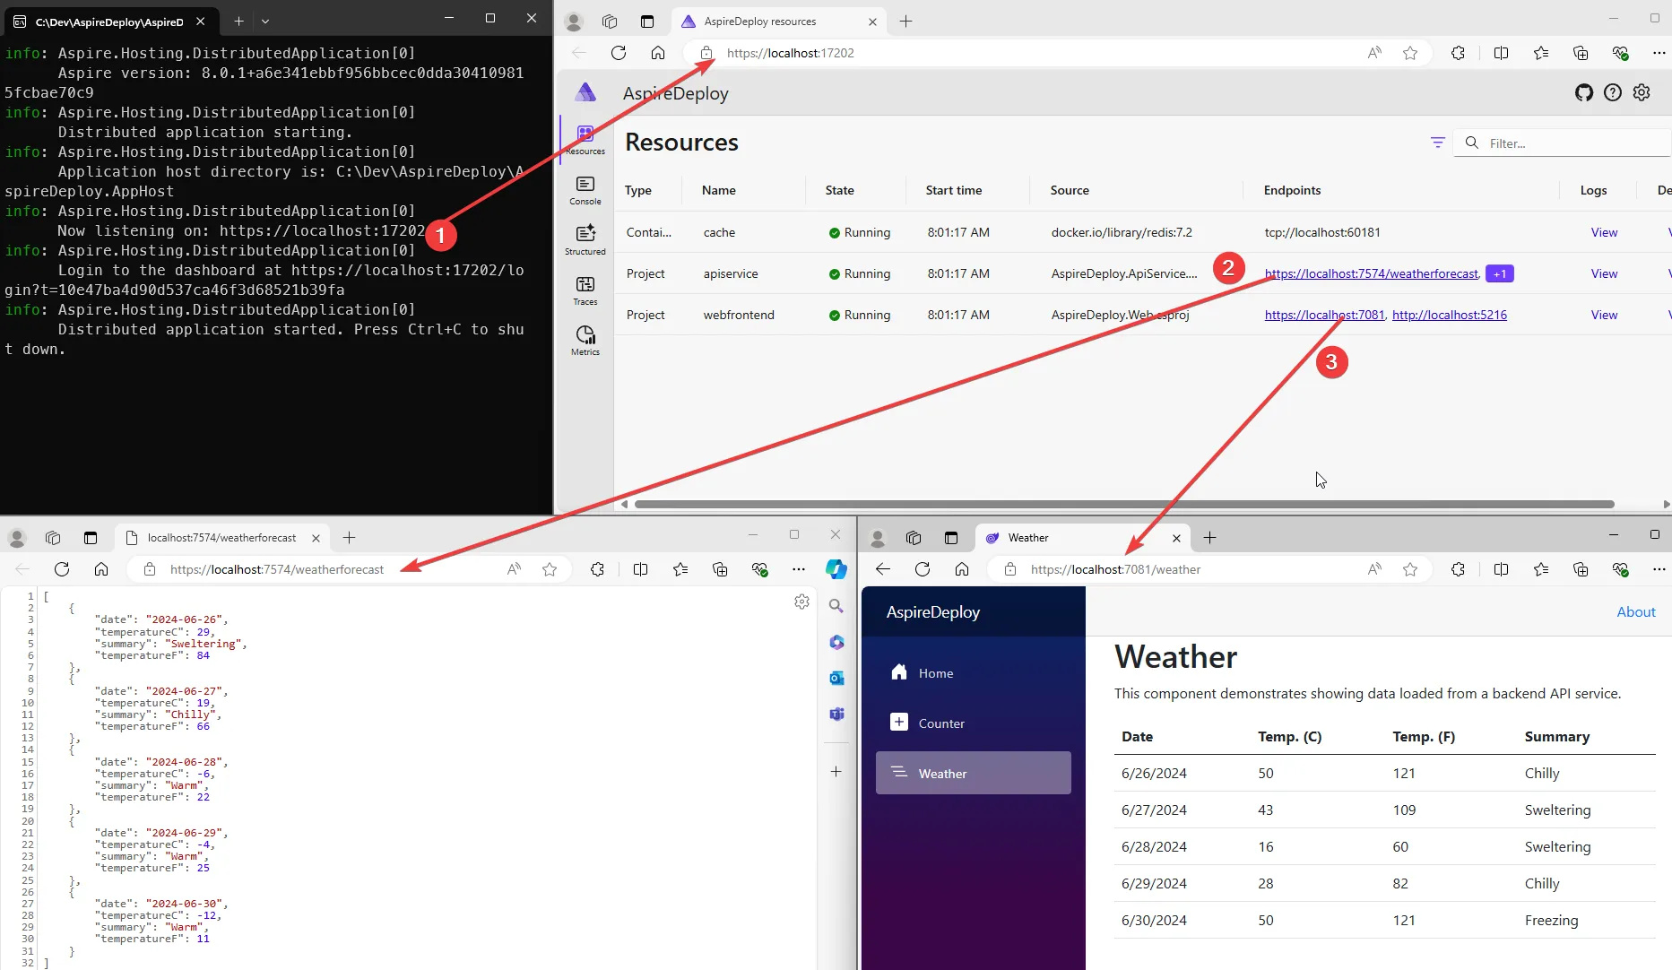Open browser menu in dashboard window
This screenshot has height=970, width=1672.
tap(1659, 53)
